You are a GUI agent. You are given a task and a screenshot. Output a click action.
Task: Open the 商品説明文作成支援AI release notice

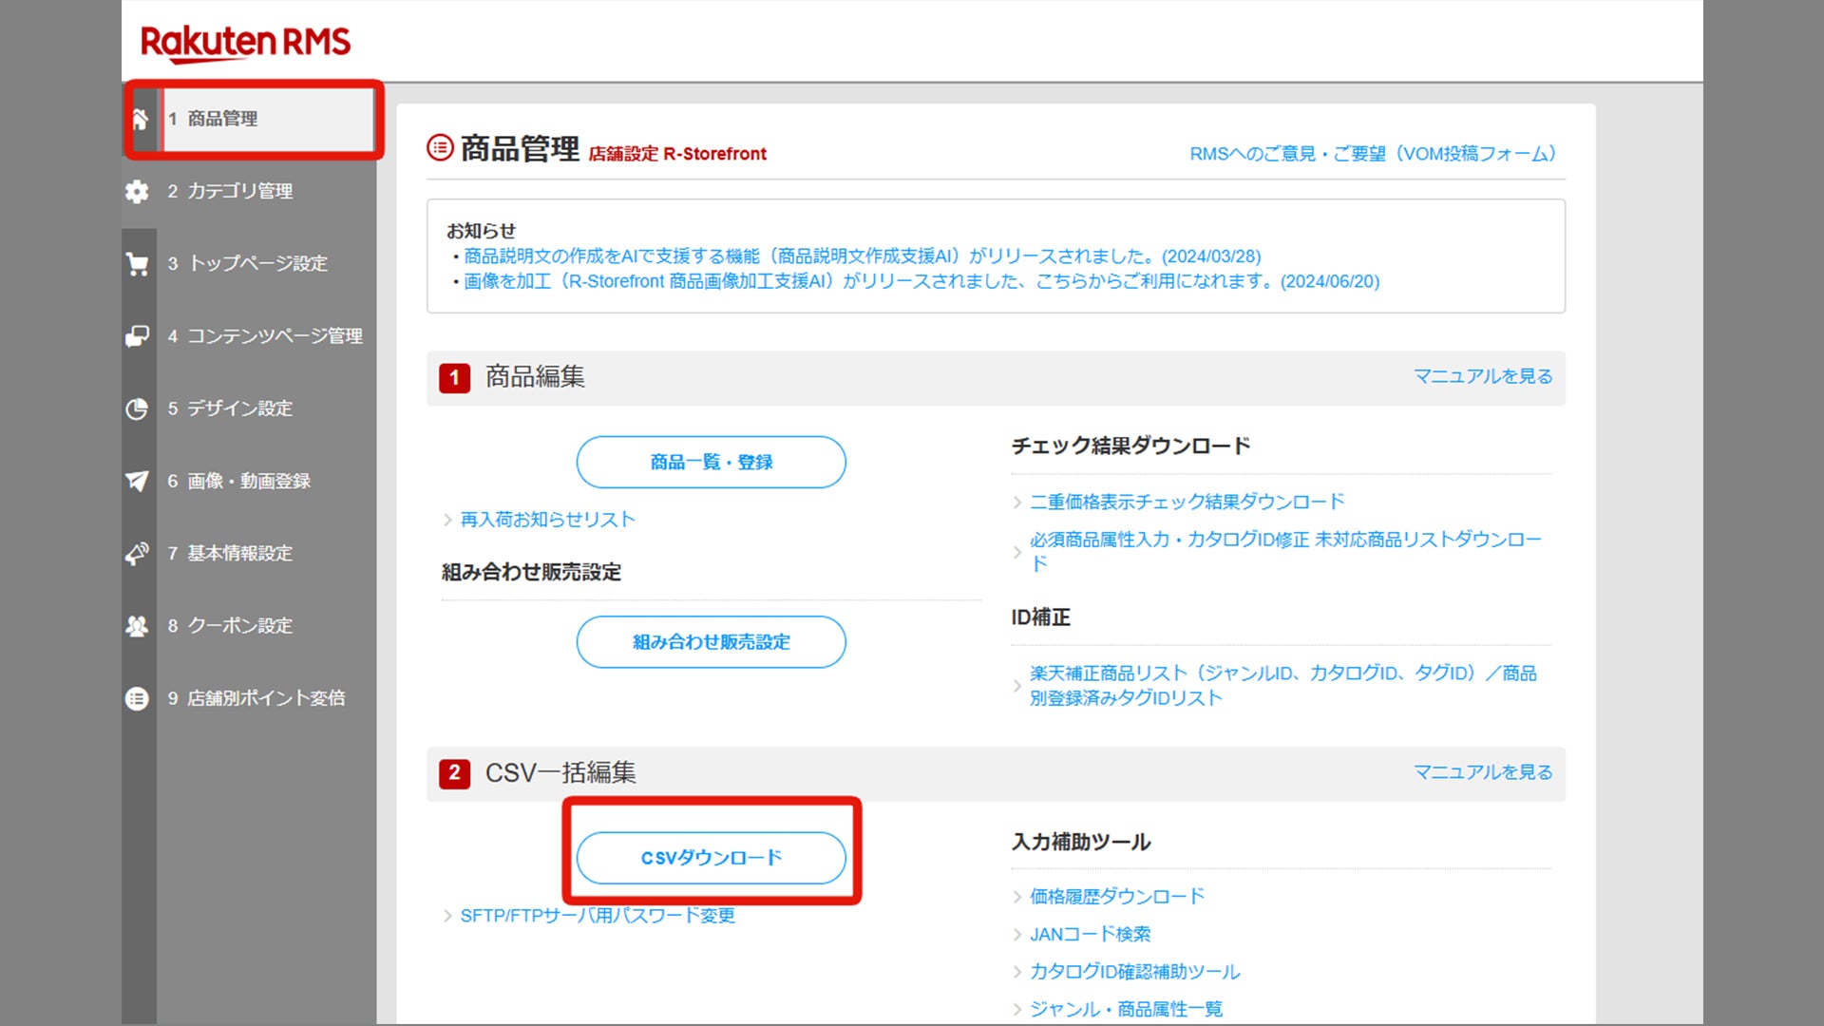point(863,256)
